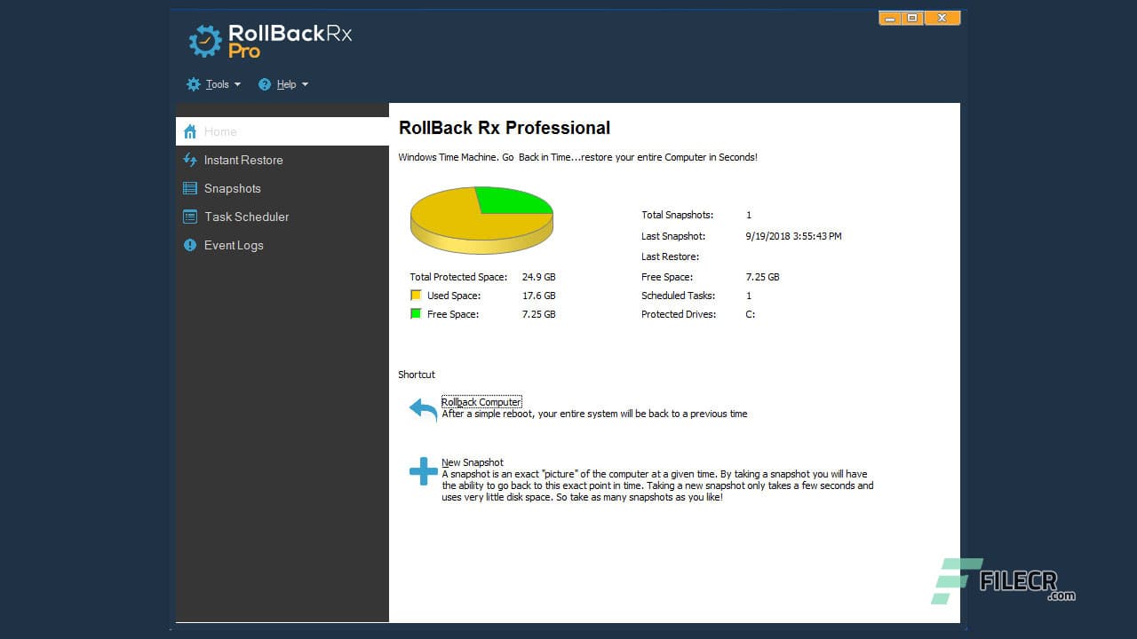Switch to the Snapshots section
This screenshot has width=1137, height=639.
(x=233, y=188)
